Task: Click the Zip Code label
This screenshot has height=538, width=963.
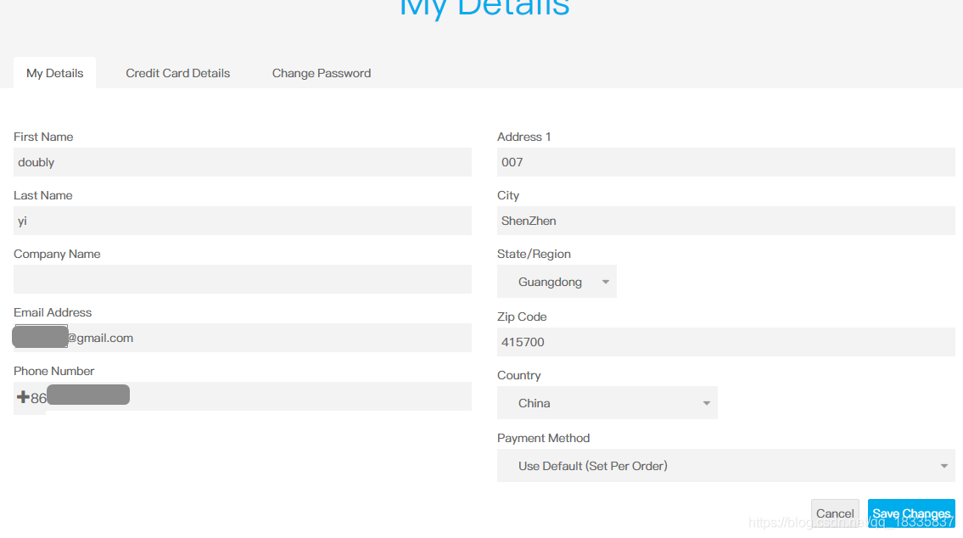Action: point(522,317)
